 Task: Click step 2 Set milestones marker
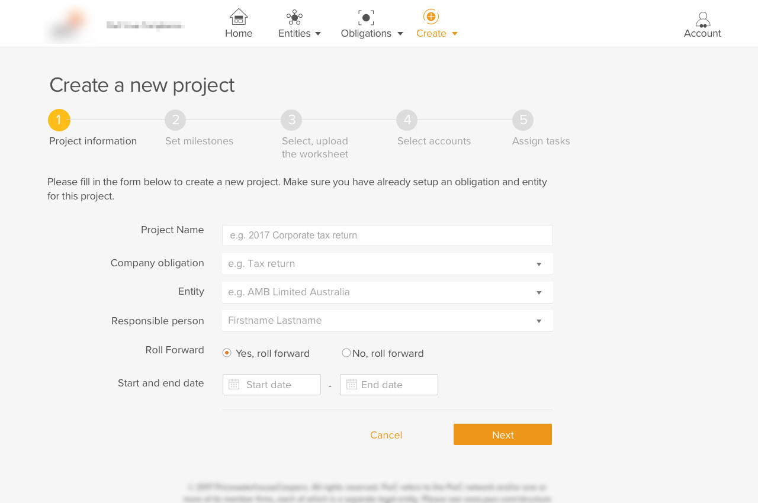175,120
